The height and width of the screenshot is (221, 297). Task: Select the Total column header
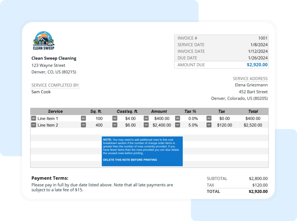[x=253, y=111]
